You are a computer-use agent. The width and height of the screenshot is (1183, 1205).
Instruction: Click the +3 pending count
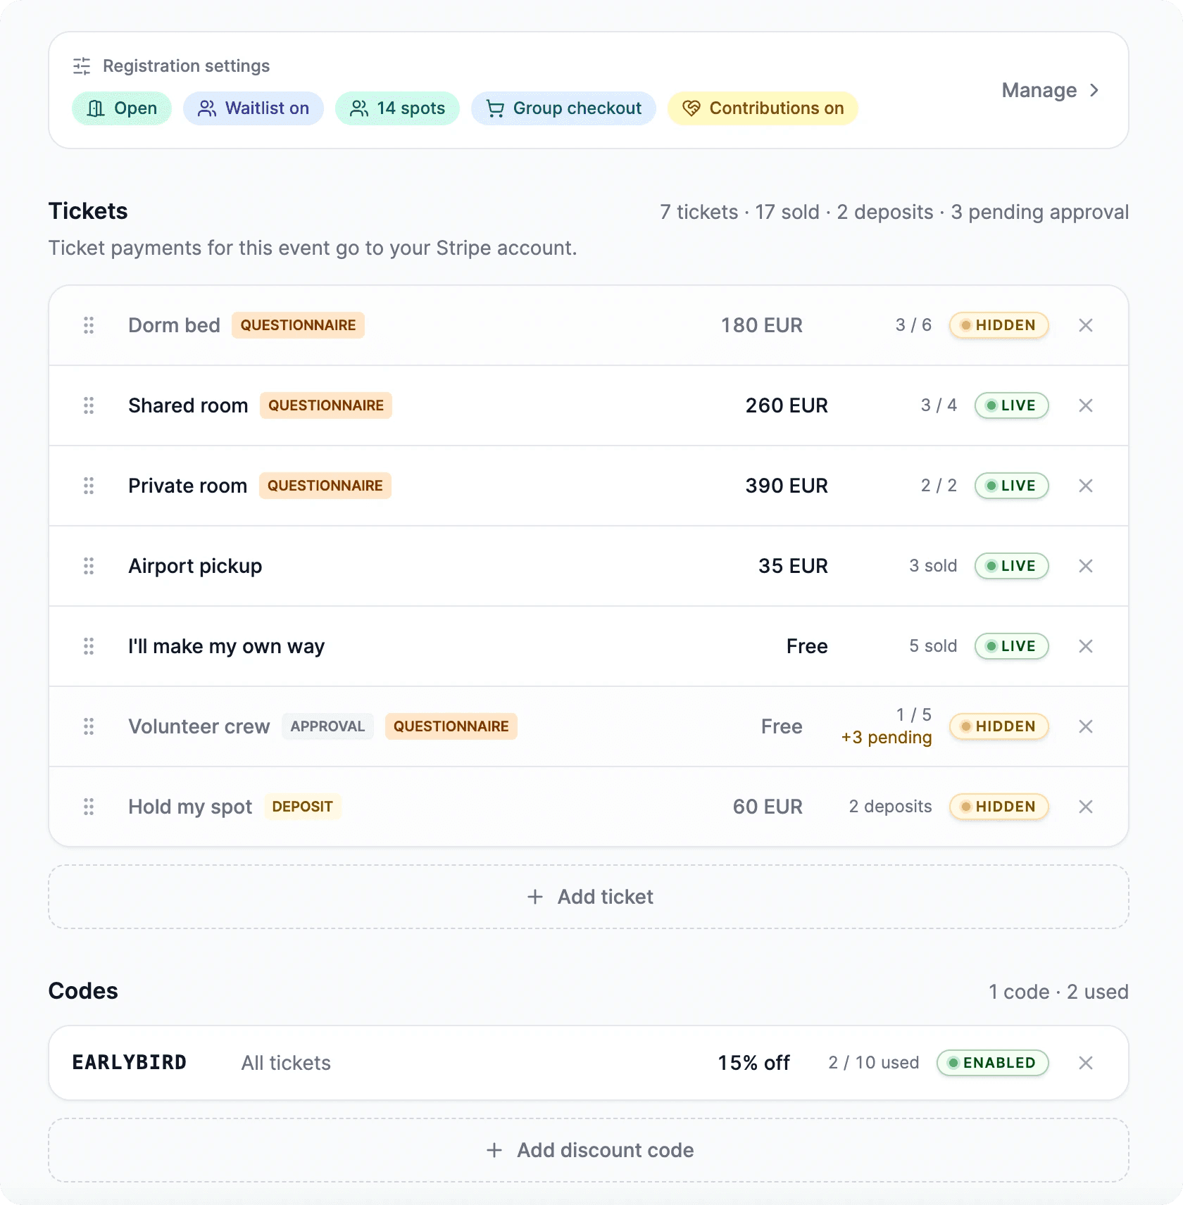887,738
